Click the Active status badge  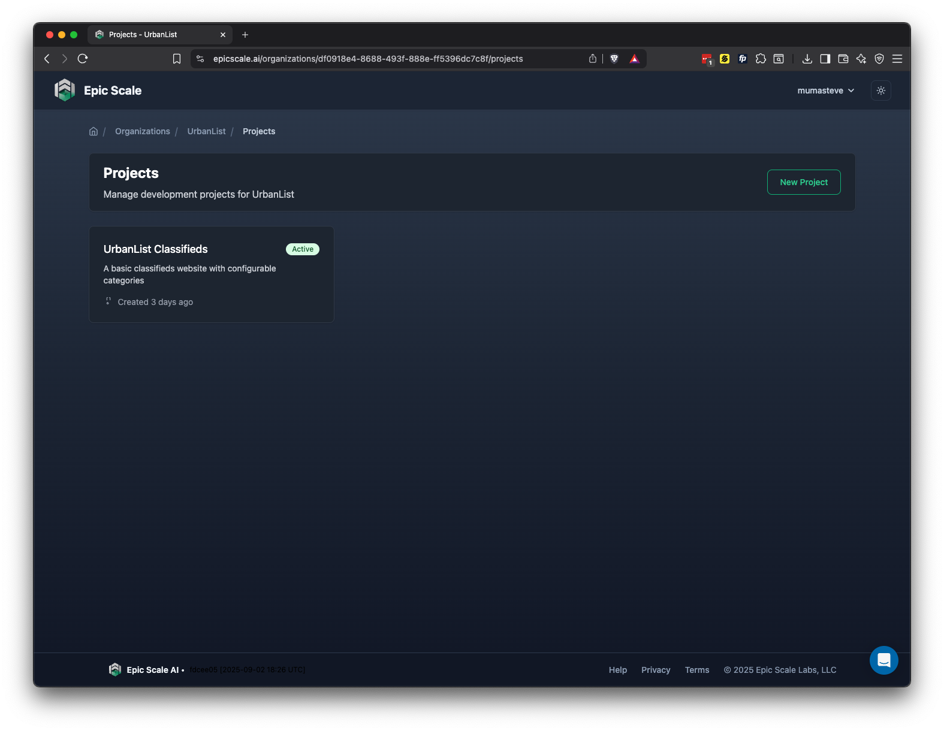coord(303,249)
